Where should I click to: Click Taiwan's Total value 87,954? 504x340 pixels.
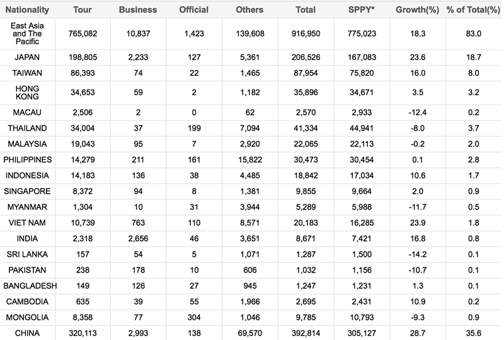(x=306, y=73)
